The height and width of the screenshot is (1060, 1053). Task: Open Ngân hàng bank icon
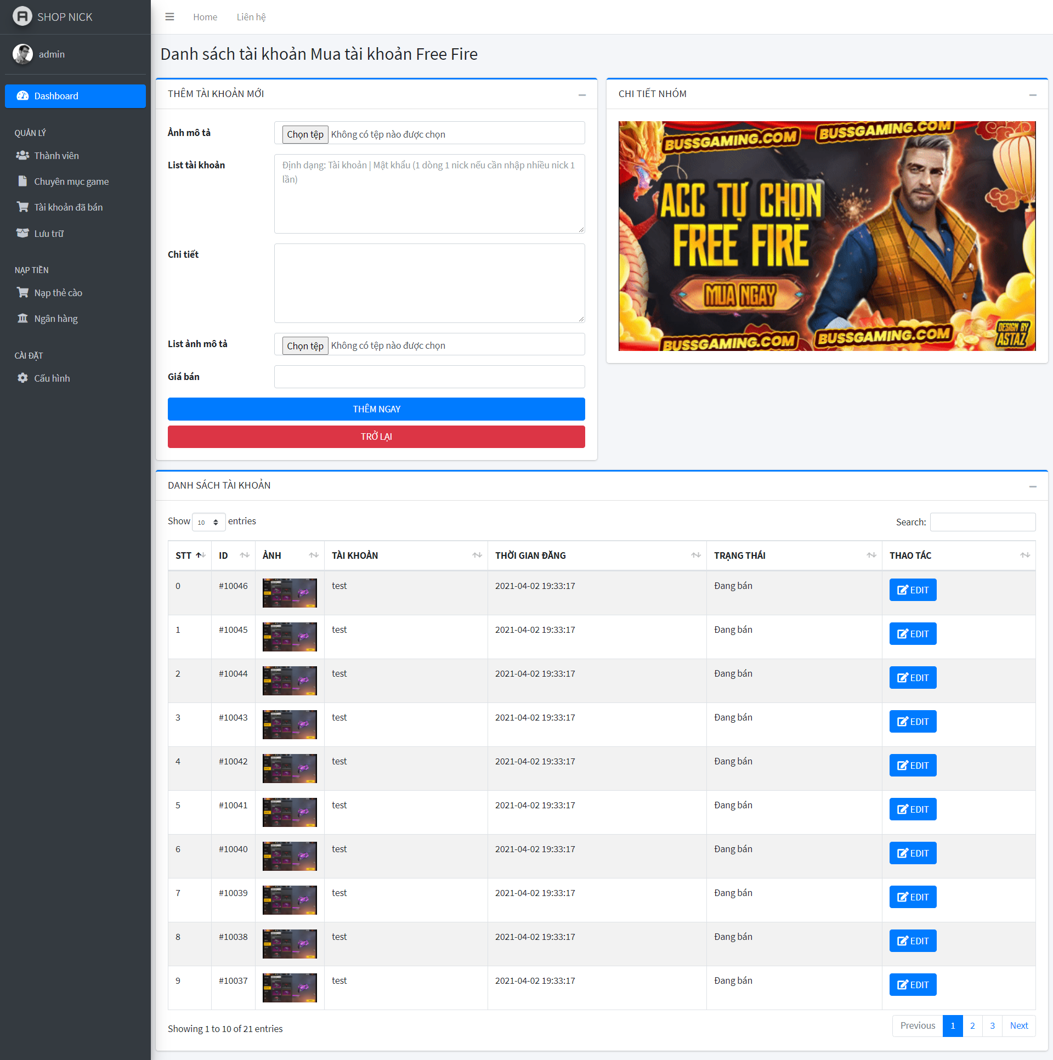pyautogui.click(x=22, y=319)
